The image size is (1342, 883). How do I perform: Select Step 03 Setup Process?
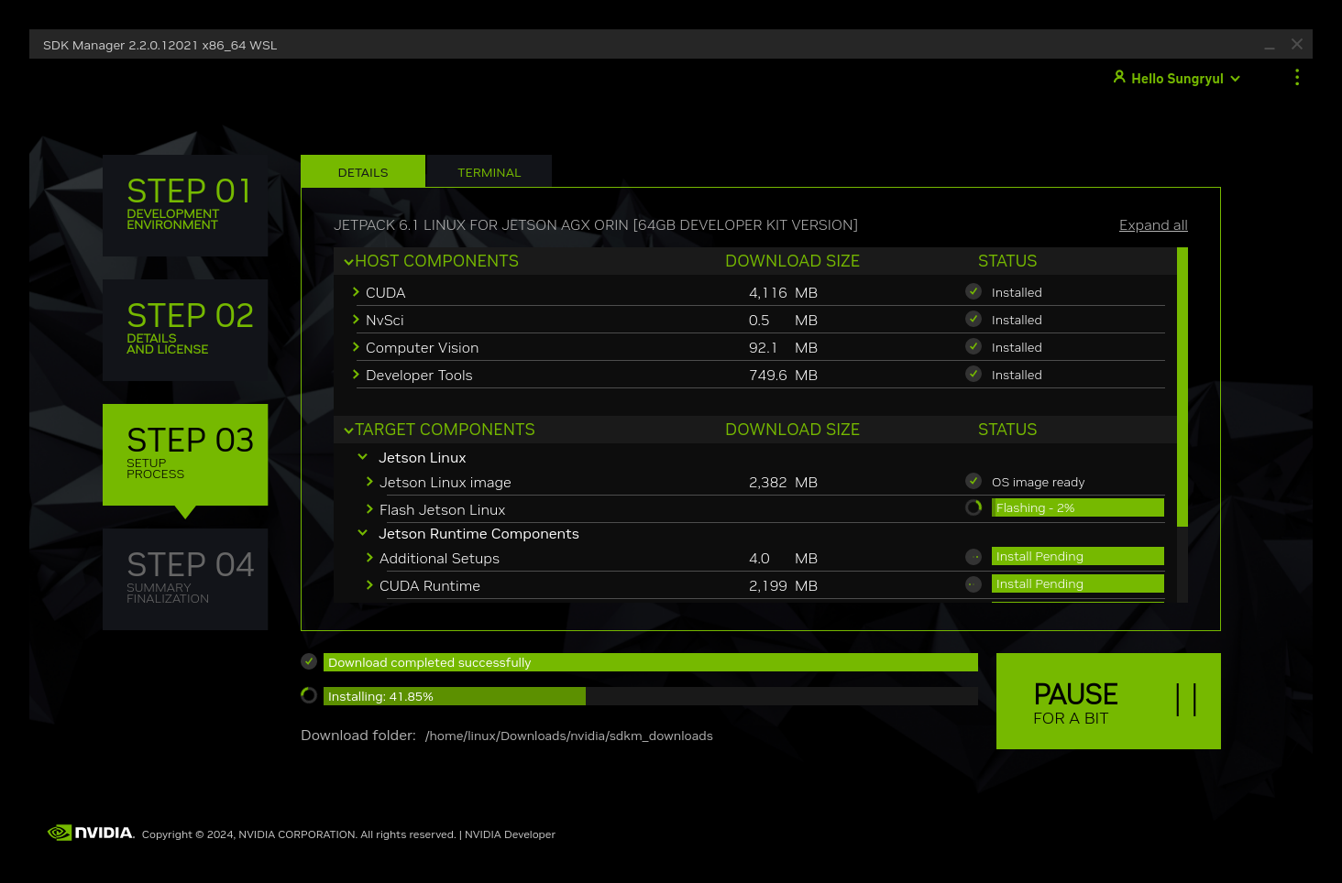[x=185, y=454]
